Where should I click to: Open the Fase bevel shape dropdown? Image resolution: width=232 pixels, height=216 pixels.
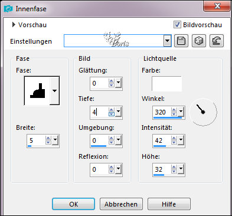[x=54, y=91]
